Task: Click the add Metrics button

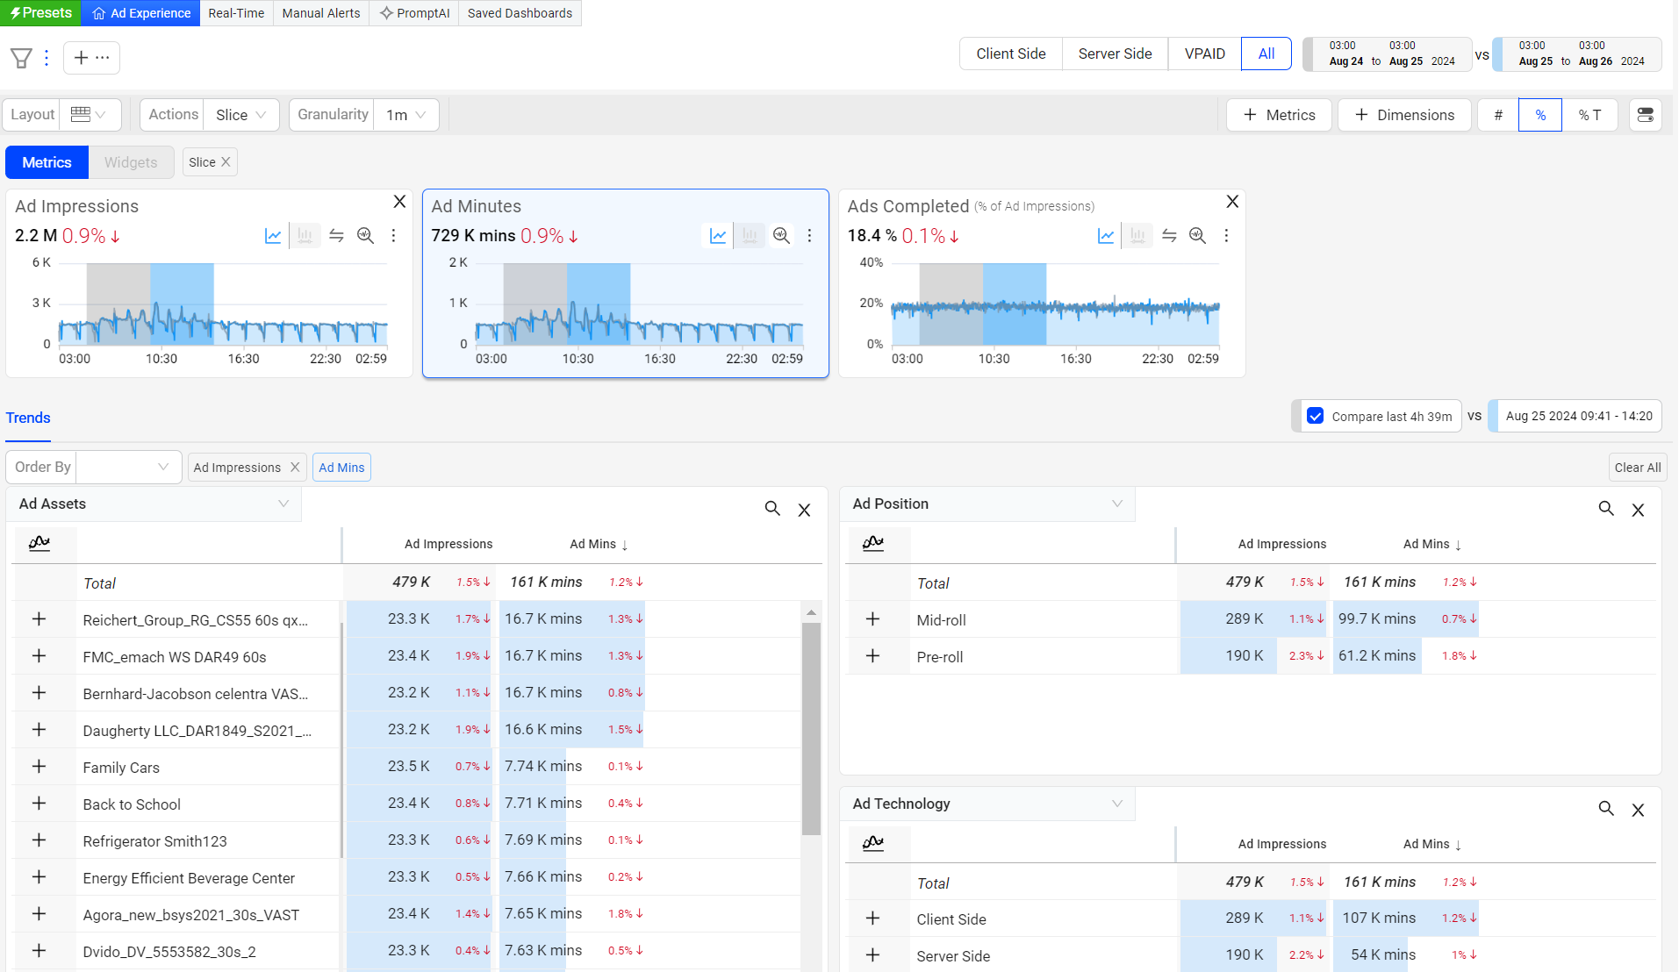Action: (1279, 115)
